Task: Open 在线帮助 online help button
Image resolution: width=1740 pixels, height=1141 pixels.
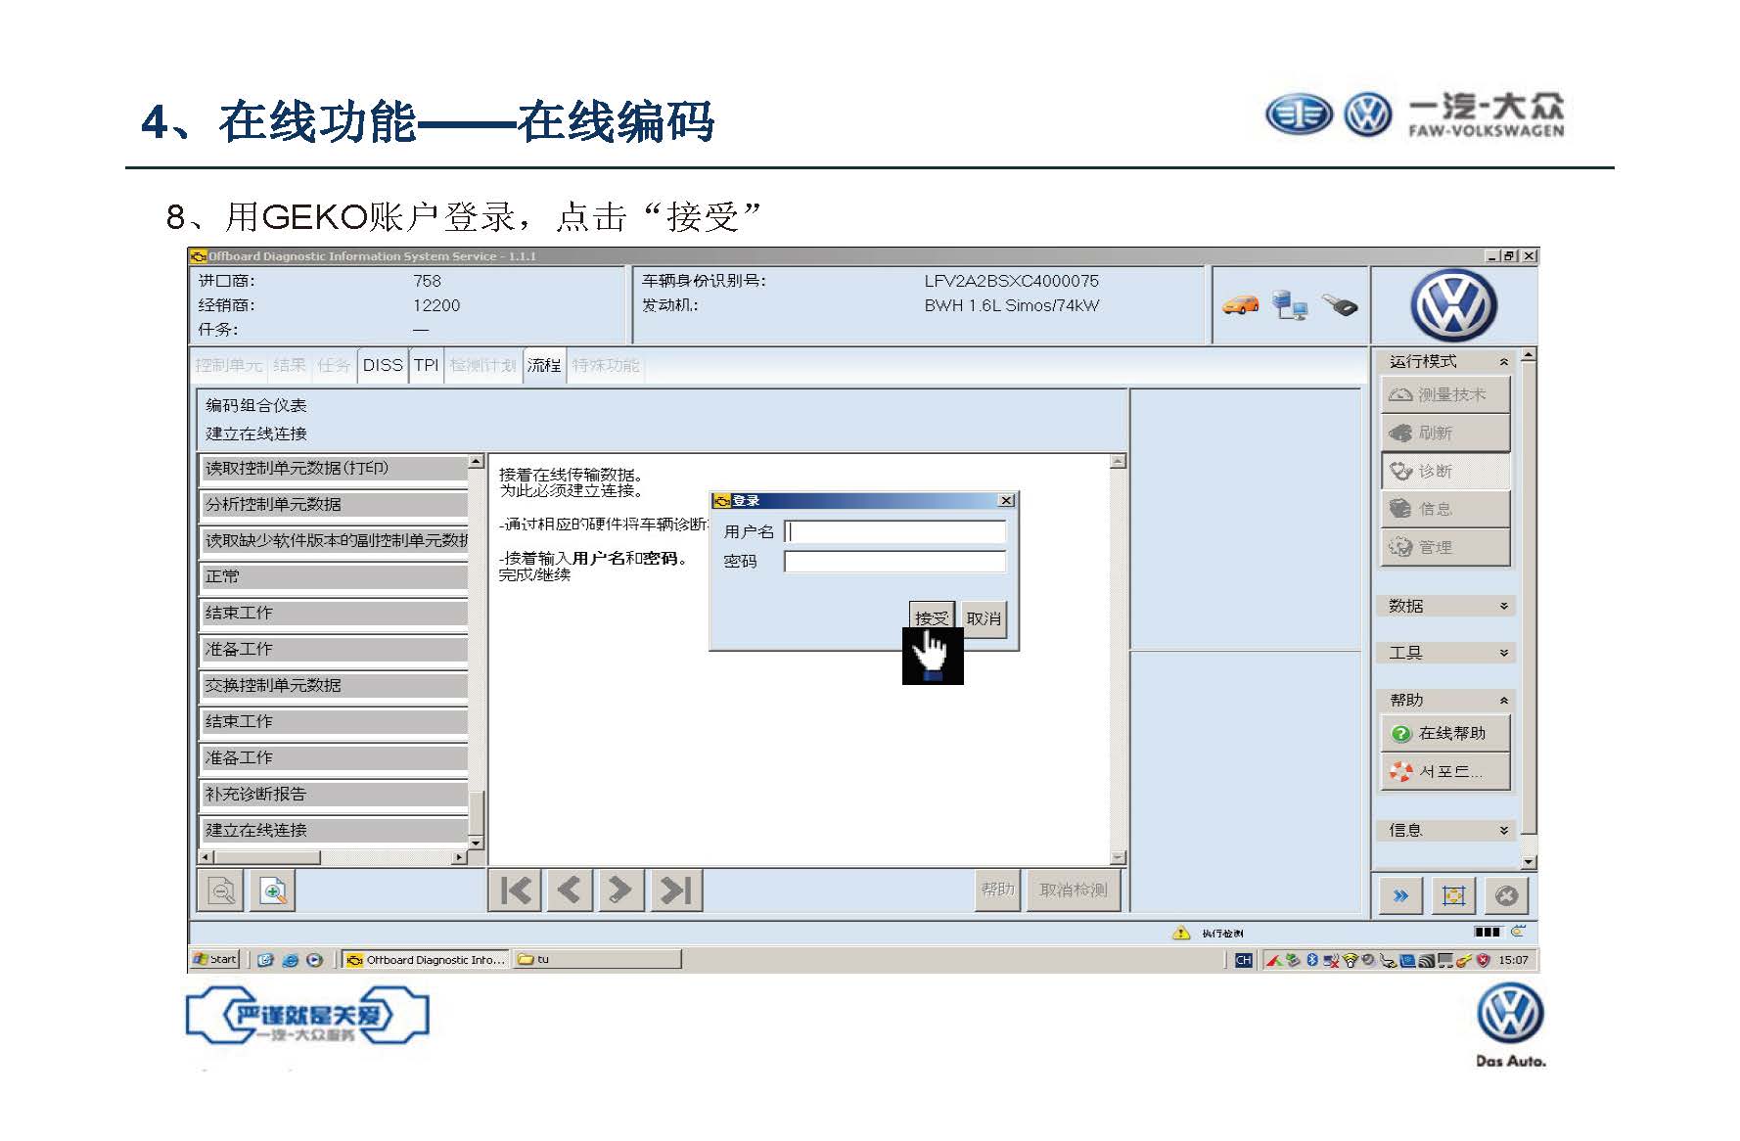Action: 1445,733
